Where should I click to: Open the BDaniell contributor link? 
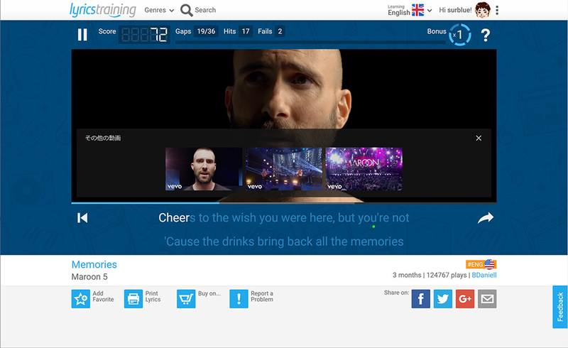tap(484, 275)
